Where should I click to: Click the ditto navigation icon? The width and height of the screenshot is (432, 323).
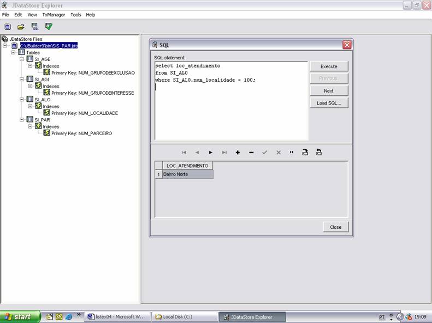(x=292, y=152)
